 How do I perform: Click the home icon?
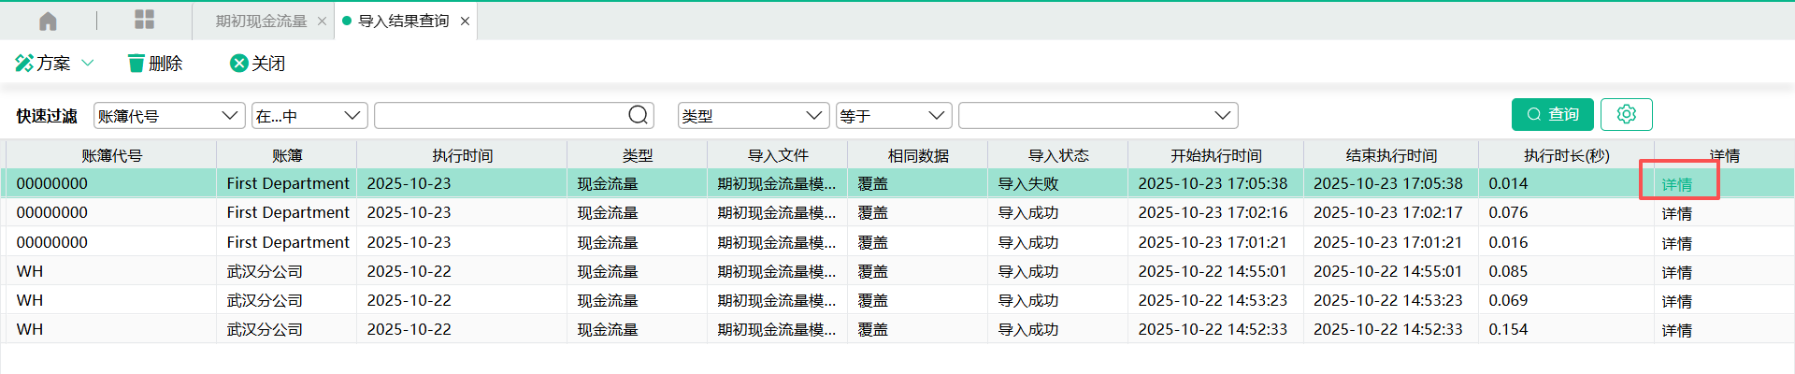48,21
